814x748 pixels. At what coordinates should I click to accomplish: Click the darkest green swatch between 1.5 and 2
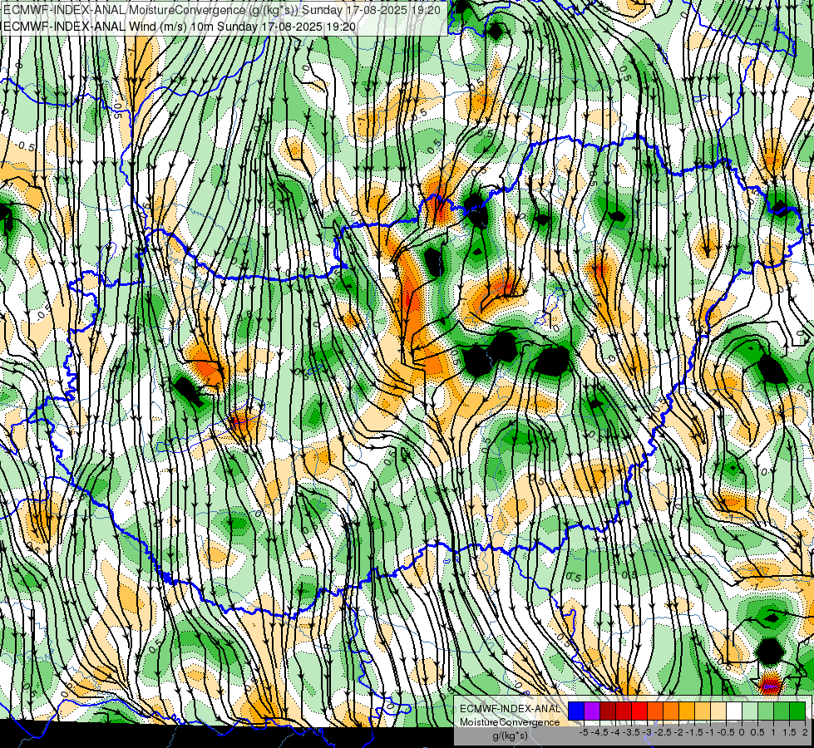click(797, 711)
